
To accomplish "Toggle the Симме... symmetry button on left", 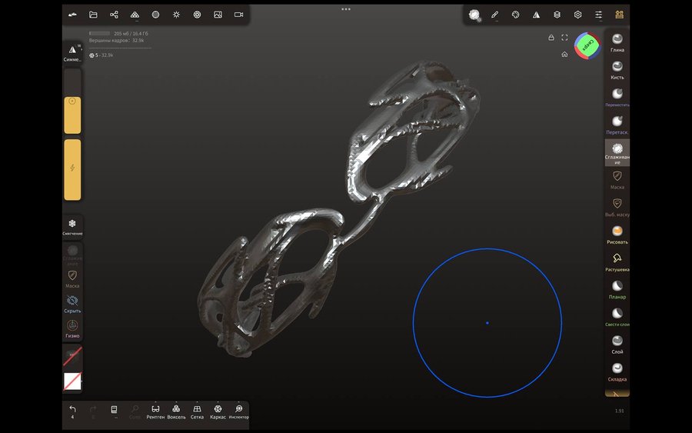I will [72, 53].
